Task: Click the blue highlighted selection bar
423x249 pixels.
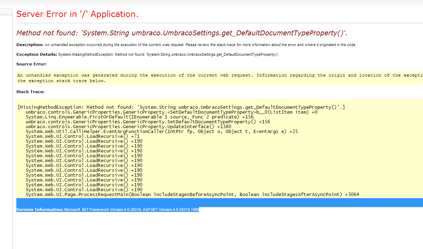Action: click(219, 202)
